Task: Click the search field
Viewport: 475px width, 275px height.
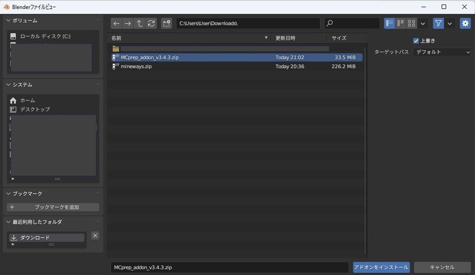Action: click(x=352, y=23)
